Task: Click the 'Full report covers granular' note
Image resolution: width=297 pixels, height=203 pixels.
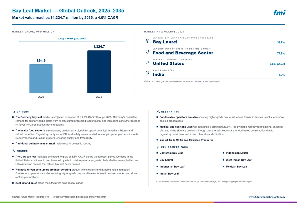Action: [182, 81]
